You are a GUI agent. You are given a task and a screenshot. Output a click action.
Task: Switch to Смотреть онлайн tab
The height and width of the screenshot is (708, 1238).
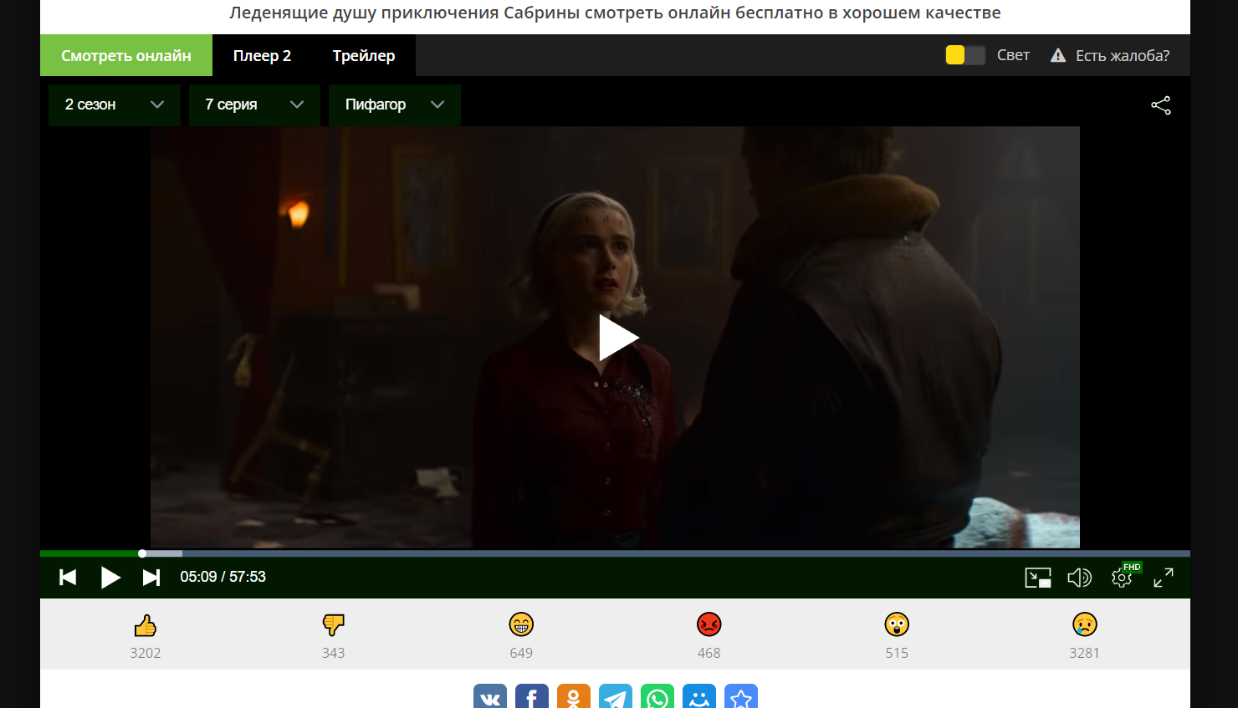[126, 55]
